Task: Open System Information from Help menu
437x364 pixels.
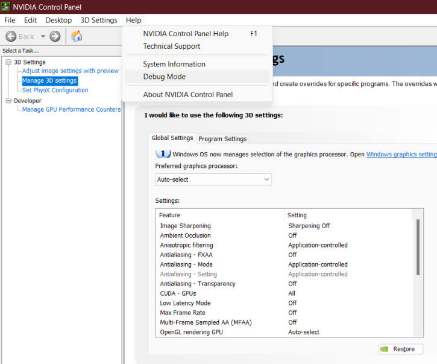Action: (x=197, y=64)
